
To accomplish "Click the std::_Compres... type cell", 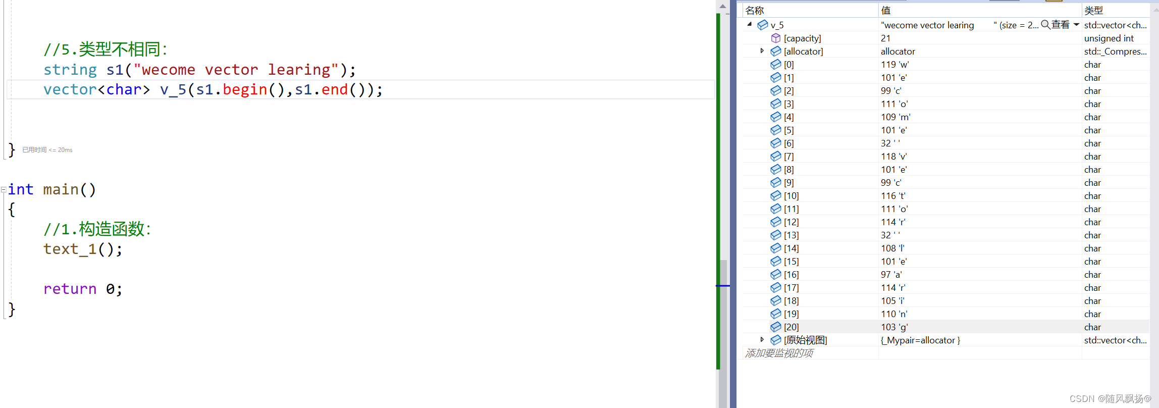I will (x=1116, y=51).
